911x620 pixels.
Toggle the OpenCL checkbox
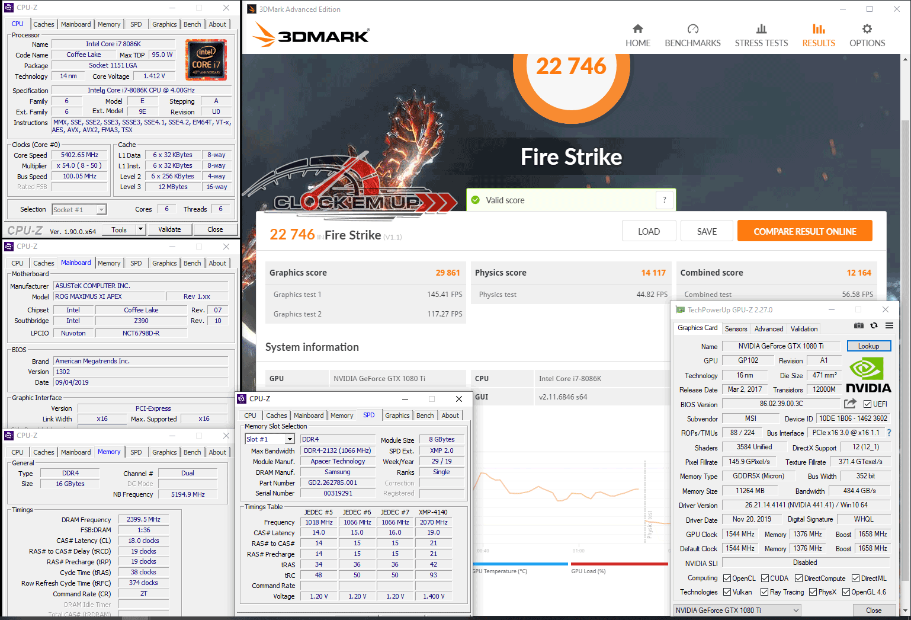727,579
